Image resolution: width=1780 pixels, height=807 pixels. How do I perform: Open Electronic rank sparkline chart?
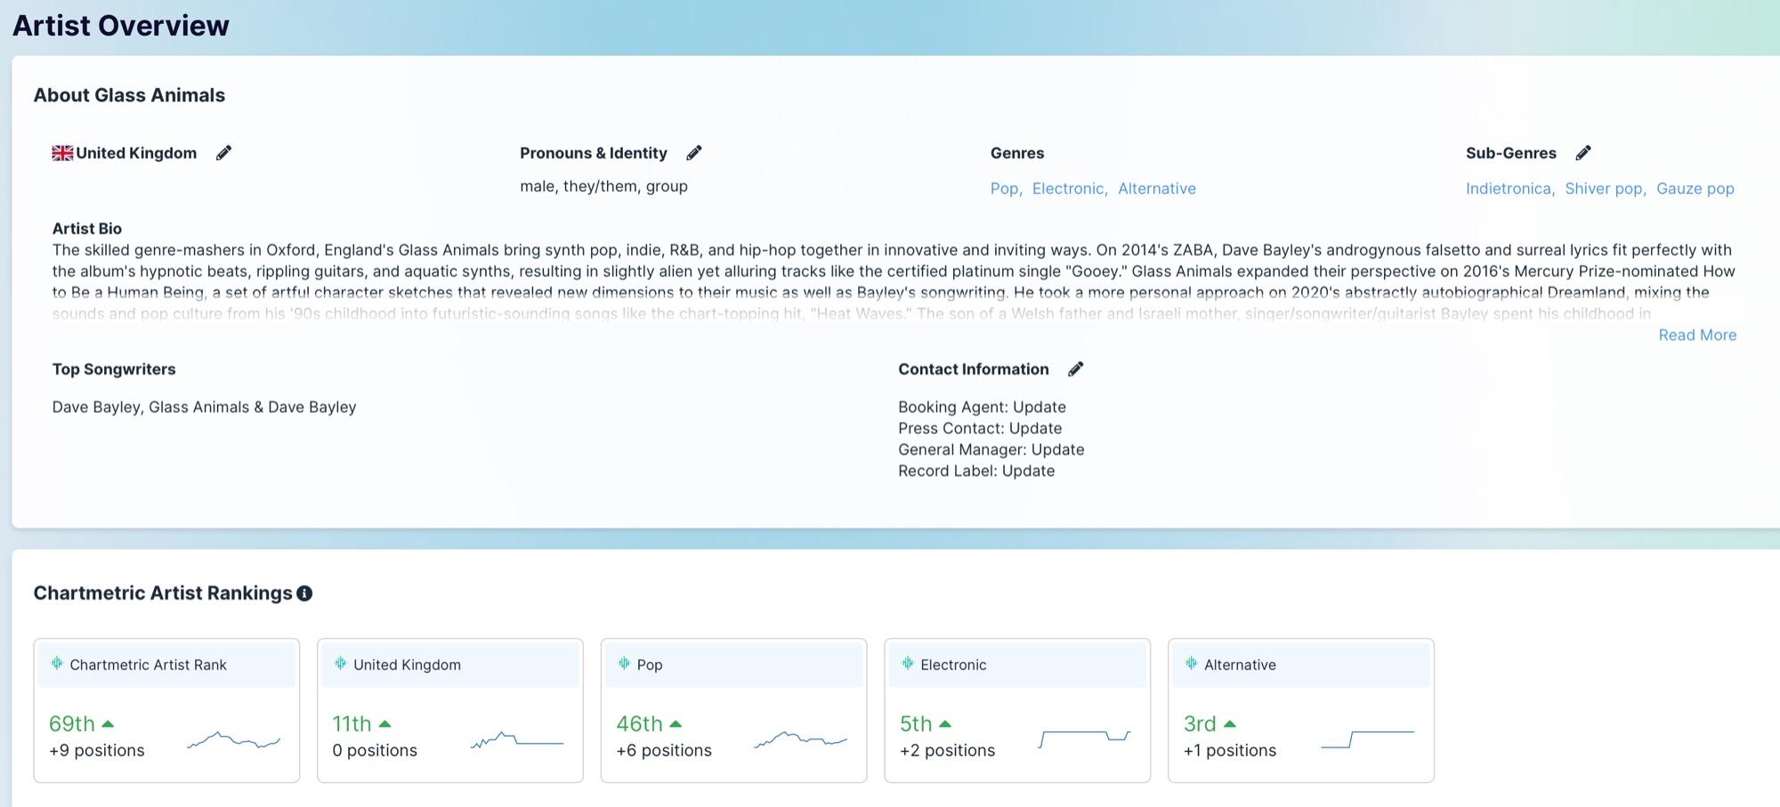coord(1084,738)
